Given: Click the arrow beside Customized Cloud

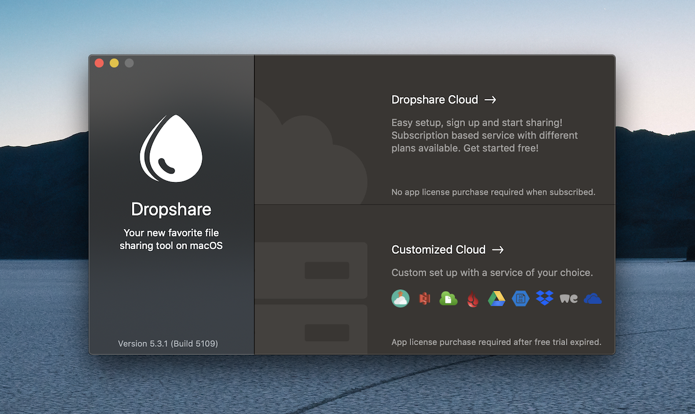Looking at the screenshot, I should coord(498,249).
